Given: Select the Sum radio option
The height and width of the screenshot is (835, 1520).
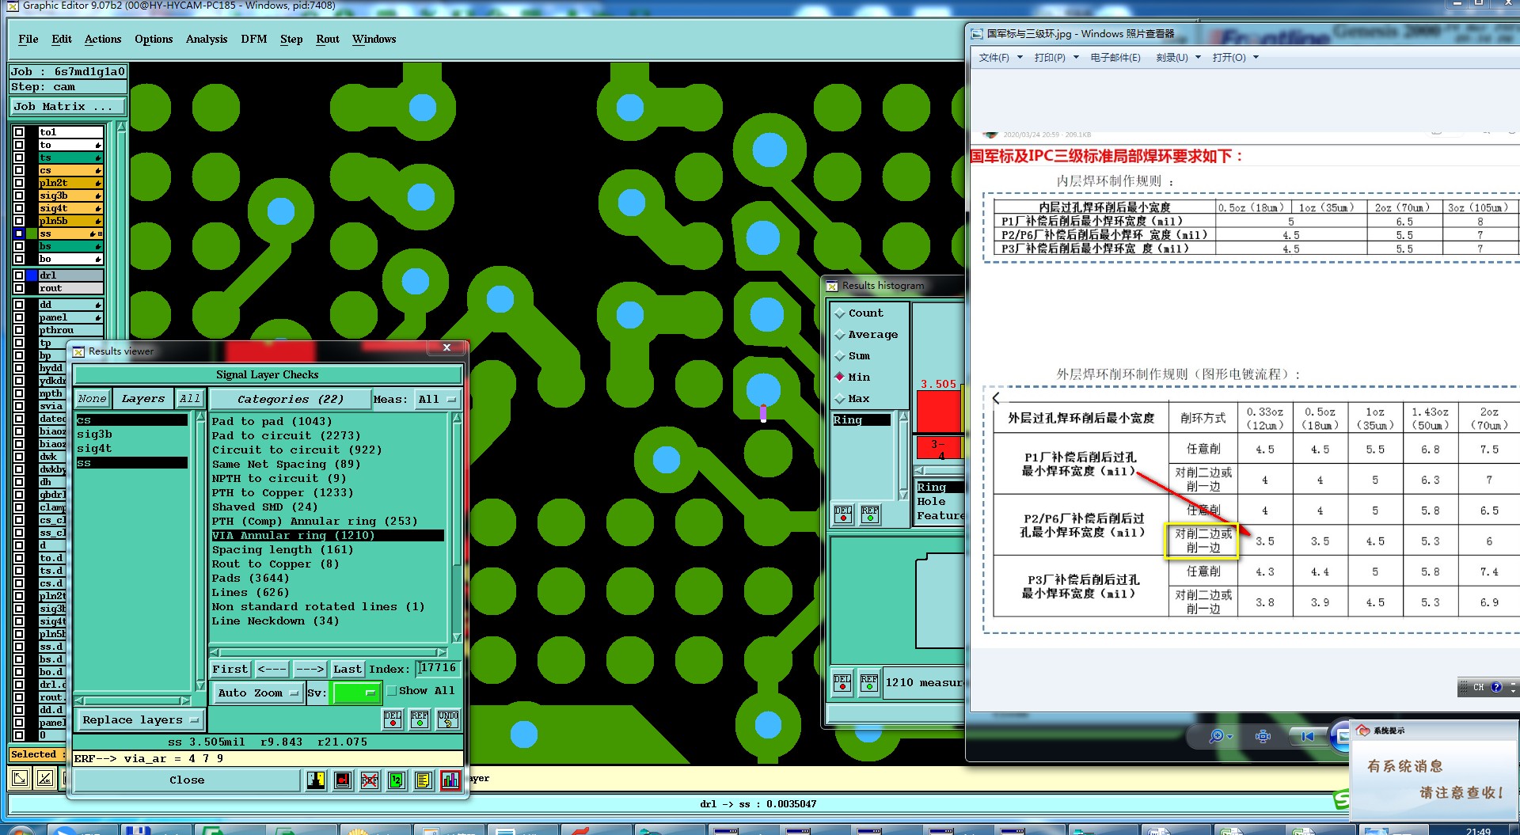Looking at the screenshot, I should [x=840, y=356].
